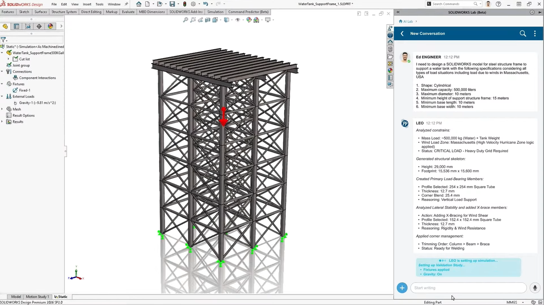Expand the Mesh node
544x305 pixels.
point(2,109)
